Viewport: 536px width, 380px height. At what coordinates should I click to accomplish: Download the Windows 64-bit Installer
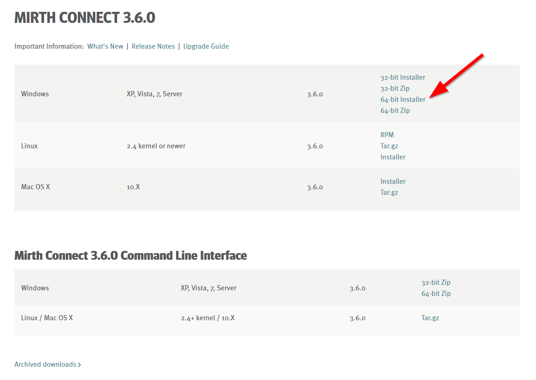(x=403, y=100)
